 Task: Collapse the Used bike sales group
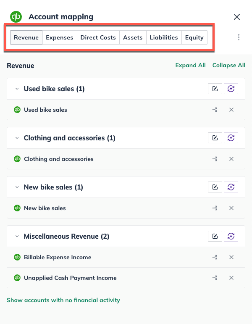[x=17, y=89]
